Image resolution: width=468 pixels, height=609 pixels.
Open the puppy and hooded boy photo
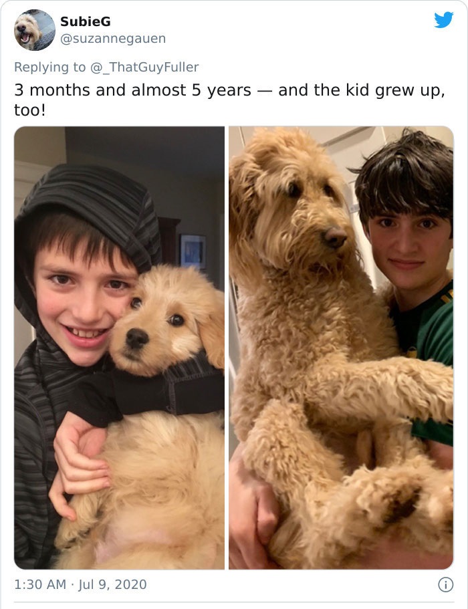click(x=119, y=348)
